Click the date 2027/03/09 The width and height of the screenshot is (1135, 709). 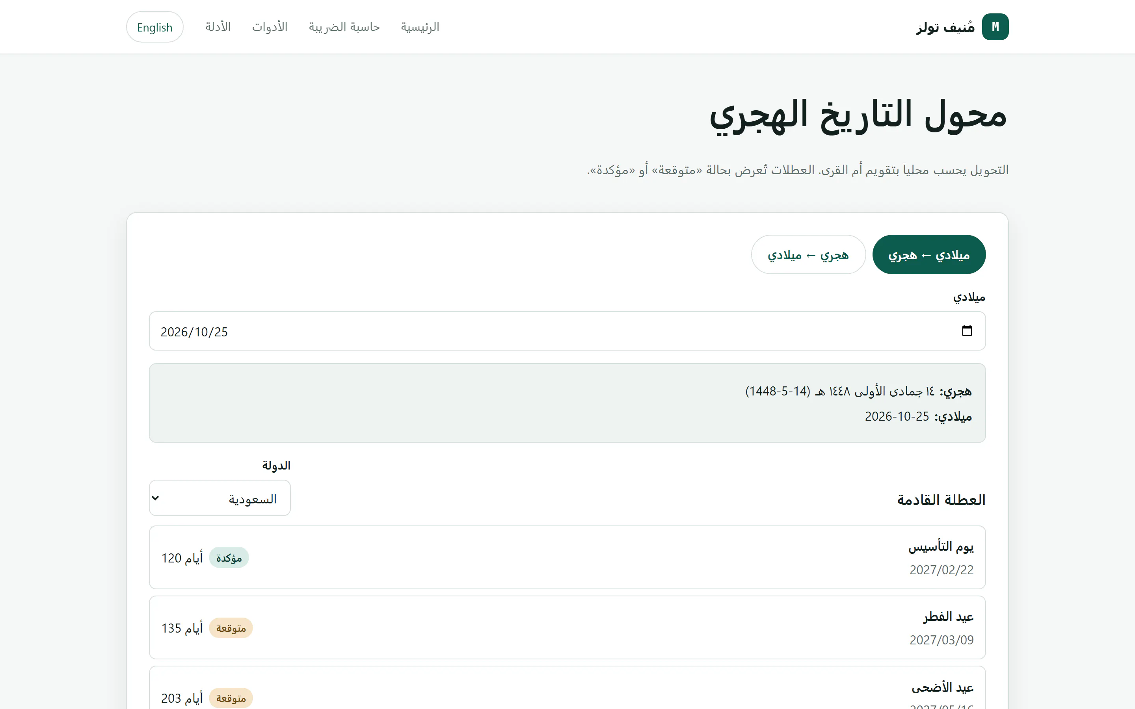click(x=941, y=640)
